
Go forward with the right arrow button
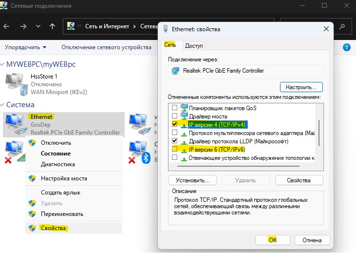pyautogui.click(x=23, y=27)
